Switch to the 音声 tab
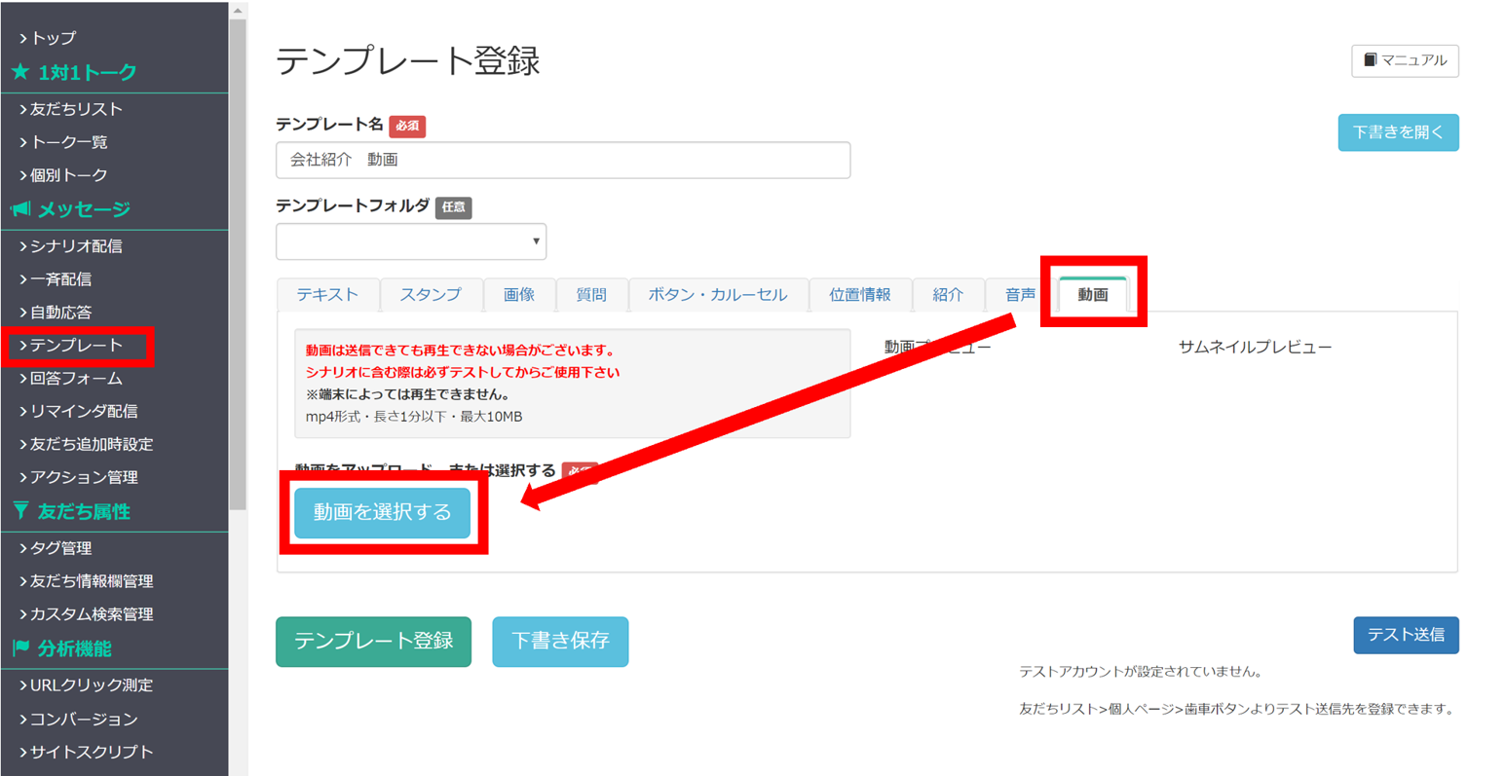The width and height of the screenshot is (1506, 776). (1020, 295)
